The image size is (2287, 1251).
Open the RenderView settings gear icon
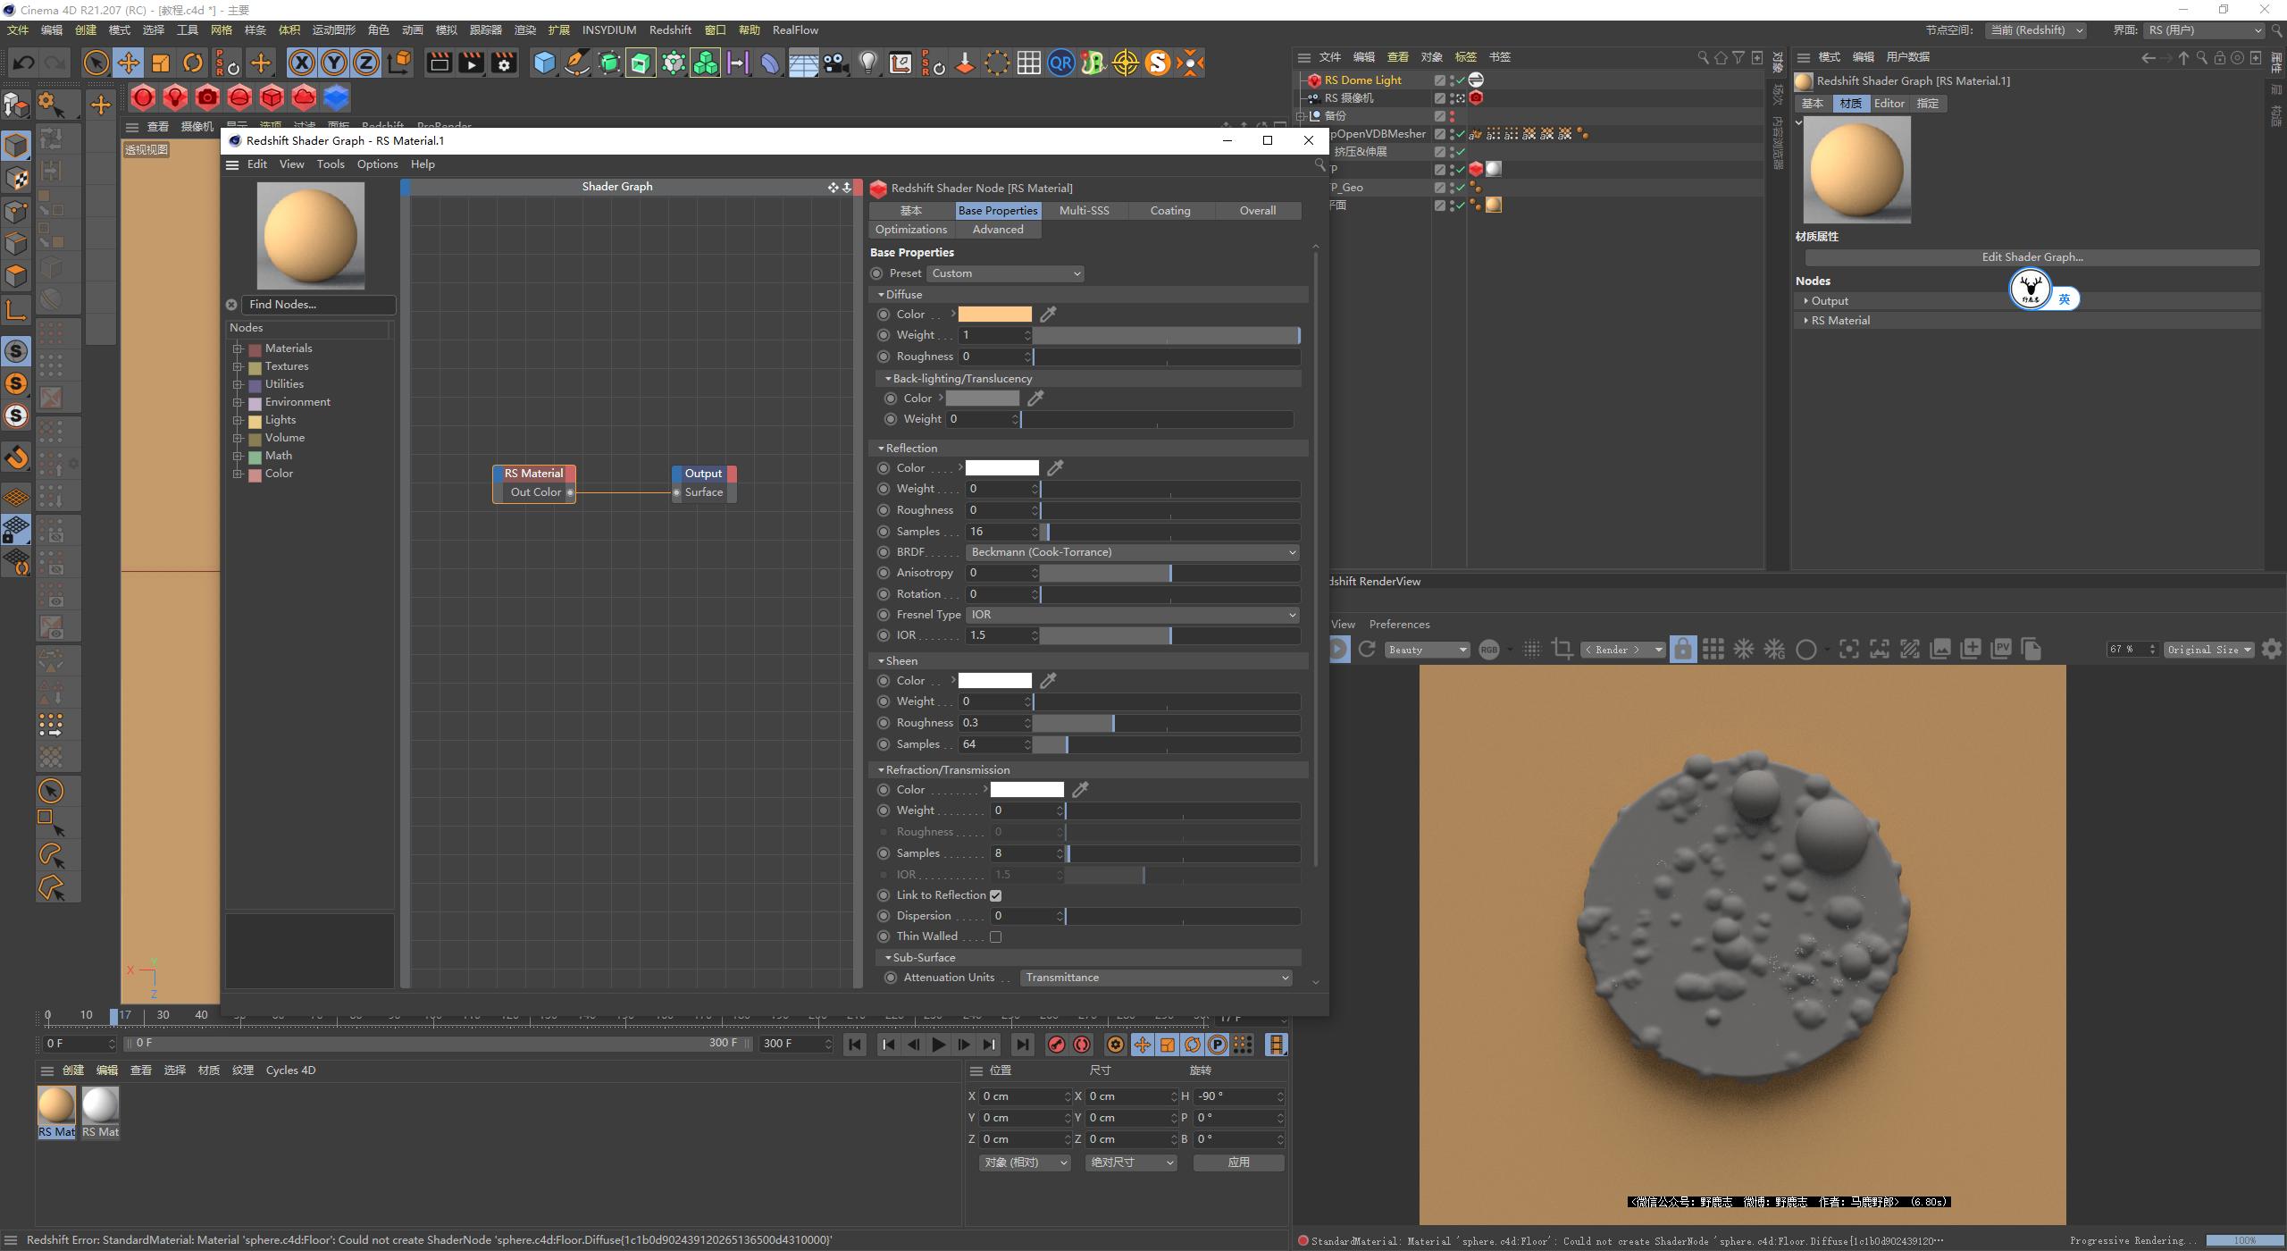[2272, 649]
